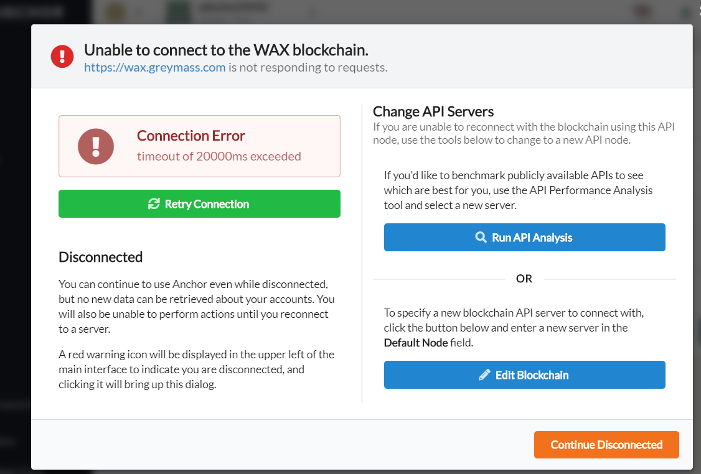Open the wax.greymass.com link
Screen dimensions: 701x474
click(x=154, y=67)
